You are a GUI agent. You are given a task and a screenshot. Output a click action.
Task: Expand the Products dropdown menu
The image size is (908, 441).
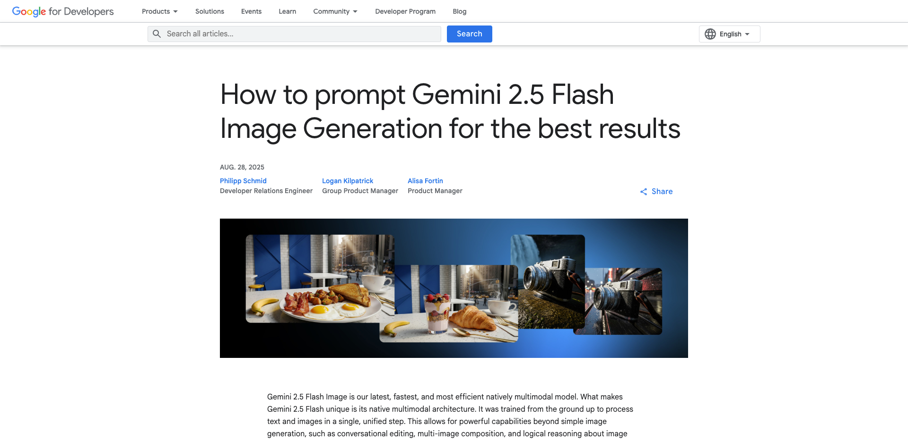160,11
